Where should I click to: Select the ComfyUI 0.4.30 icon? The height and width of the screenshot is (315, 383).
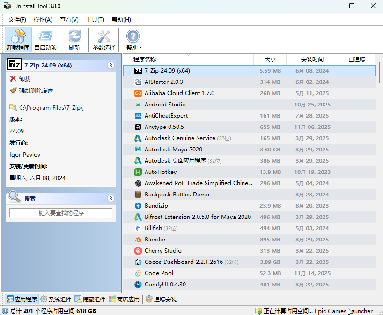click(138, 285)
